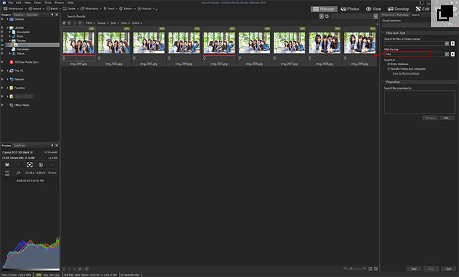The image size is (459, 277).
Task: Click the arrow button next to With the text
Action: tap(452, 54)
